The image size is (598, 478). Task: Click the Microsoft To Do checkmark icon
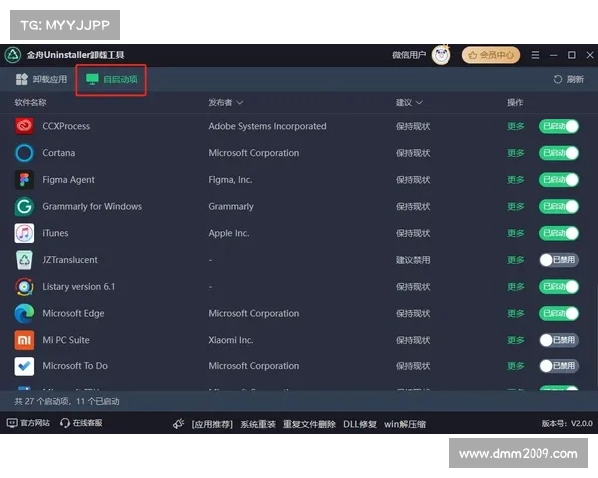point(24,366)
